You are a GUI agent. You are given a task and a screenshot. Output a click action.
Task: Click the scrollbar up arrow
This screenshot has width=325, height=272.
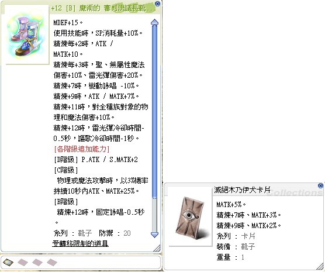(155, 23)
